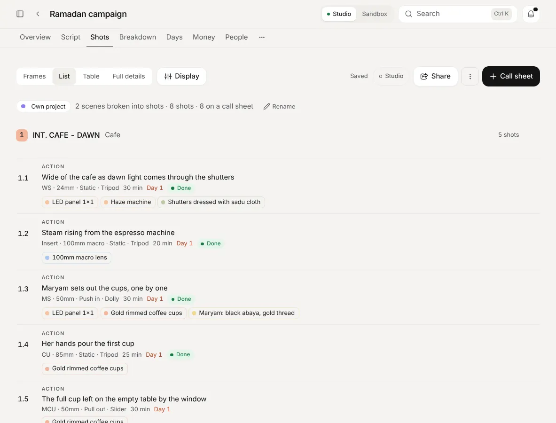Open the Overview tab

pyautogui.click(x=35, y=37)
